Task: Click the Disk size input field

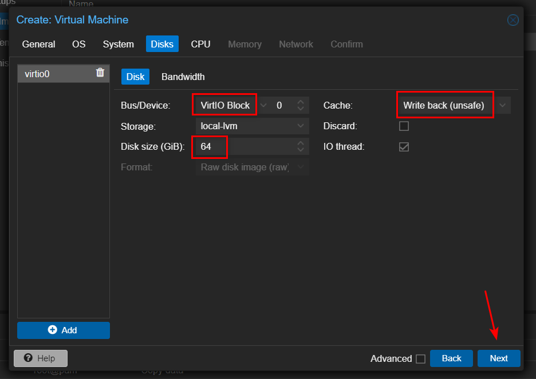Action: (246, 147)
